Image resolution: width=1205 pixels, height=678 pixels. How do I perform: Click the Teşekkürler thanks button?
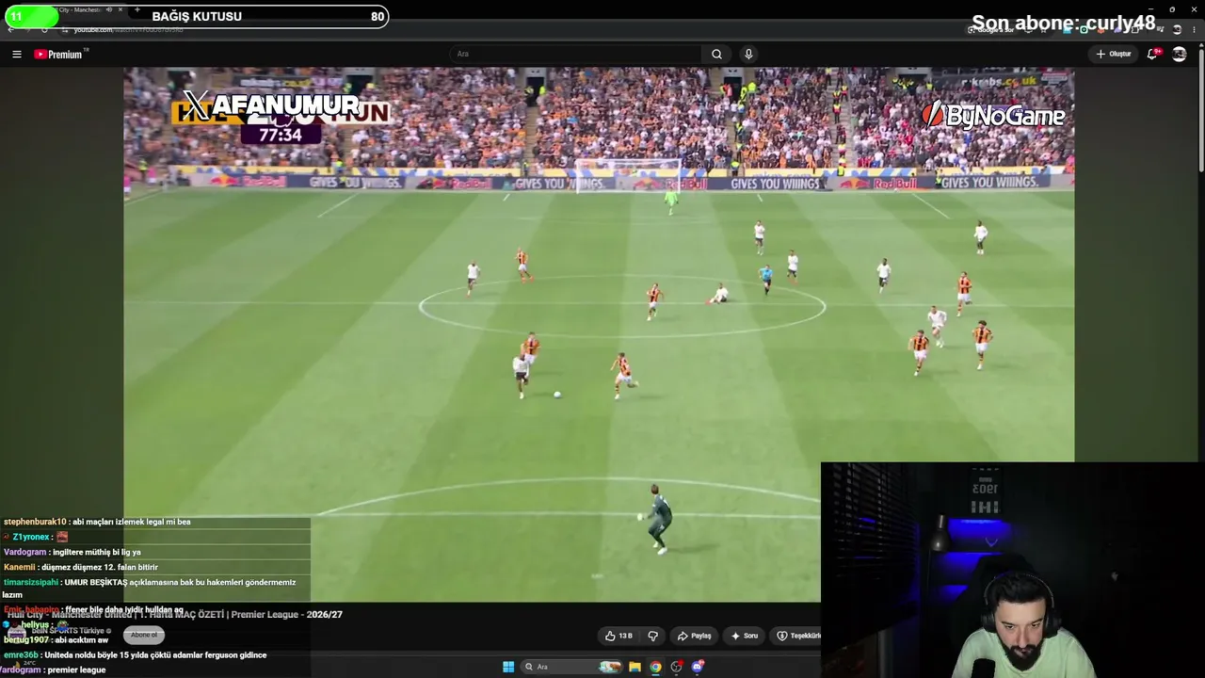[797, 636]
